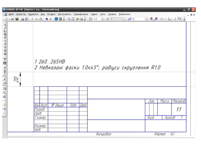Select the surface roughness symbol tool
Viewport: 201px width, 151px height.
pyautogui.click(x=5, y=67)
